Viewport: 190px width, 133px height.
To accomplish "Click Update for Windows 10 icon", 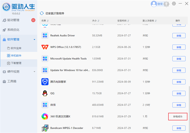I will tap(45, 70).
